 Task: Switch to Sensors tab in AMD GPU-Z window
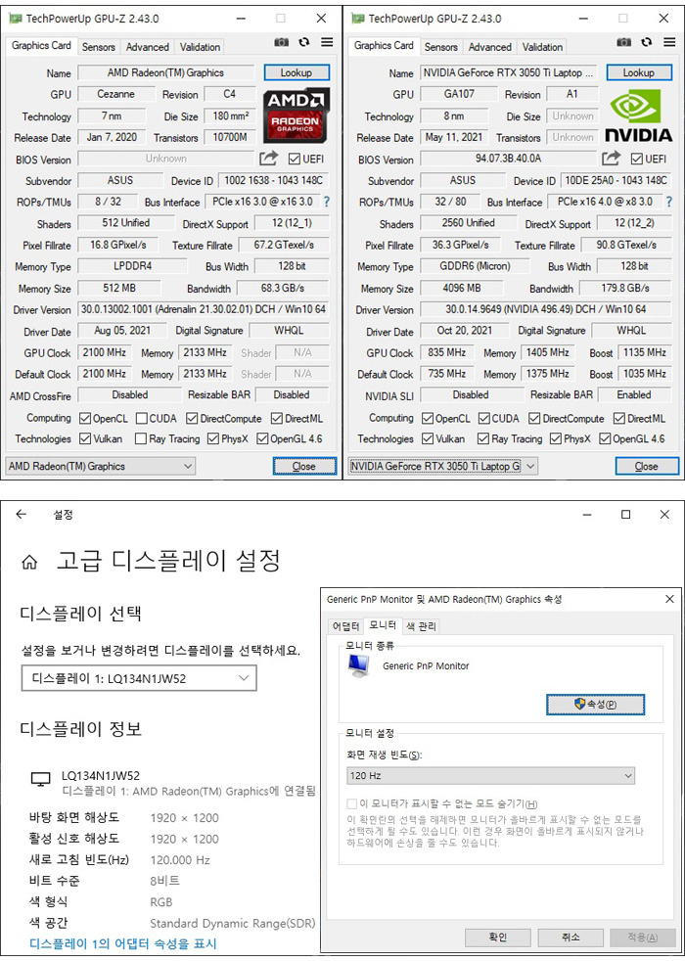(98, 47)
